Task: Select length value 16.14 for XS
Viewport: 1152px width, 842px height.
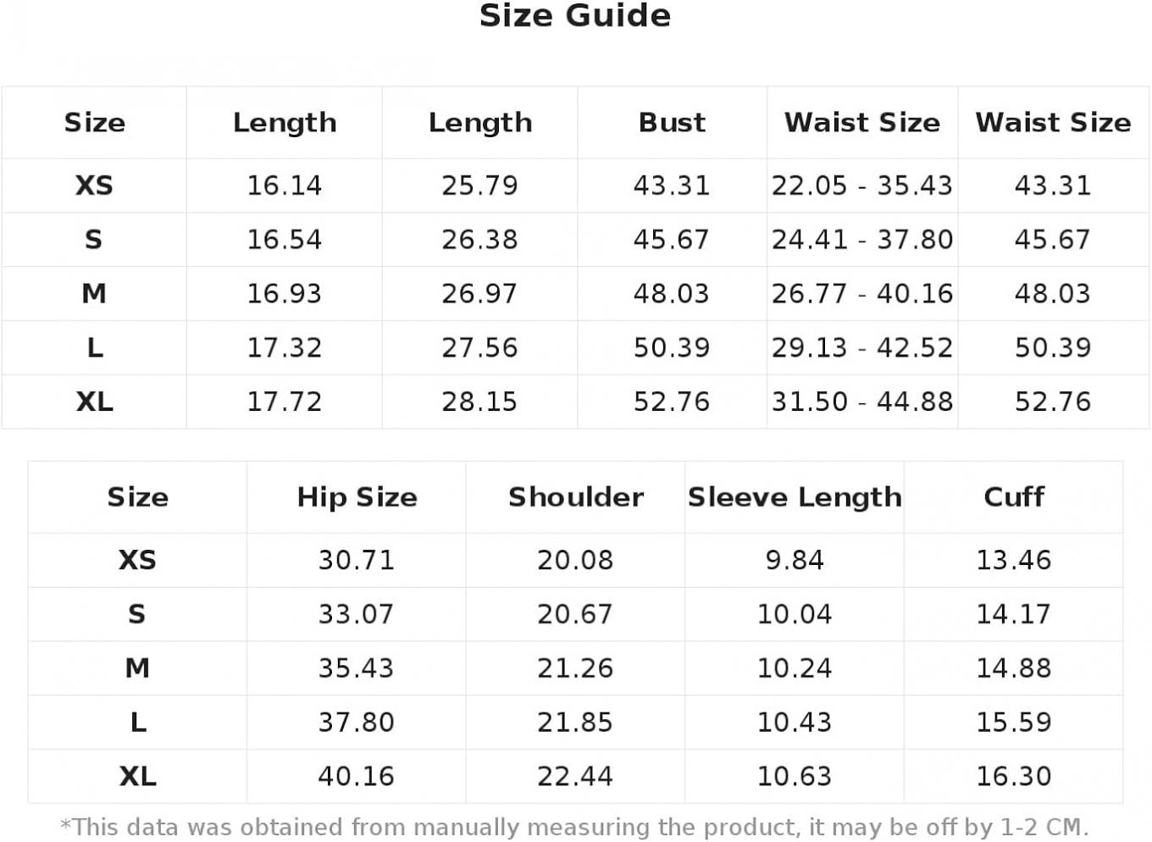Action: pos(285,185)
